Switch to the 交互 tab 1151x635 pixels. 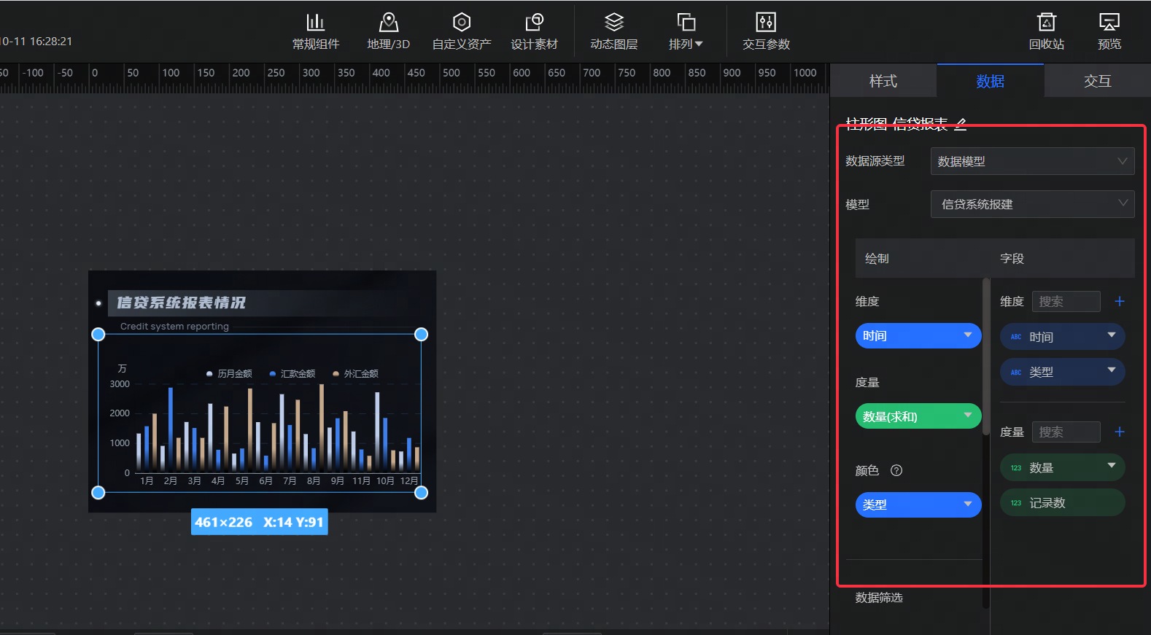click(1097, 81)
